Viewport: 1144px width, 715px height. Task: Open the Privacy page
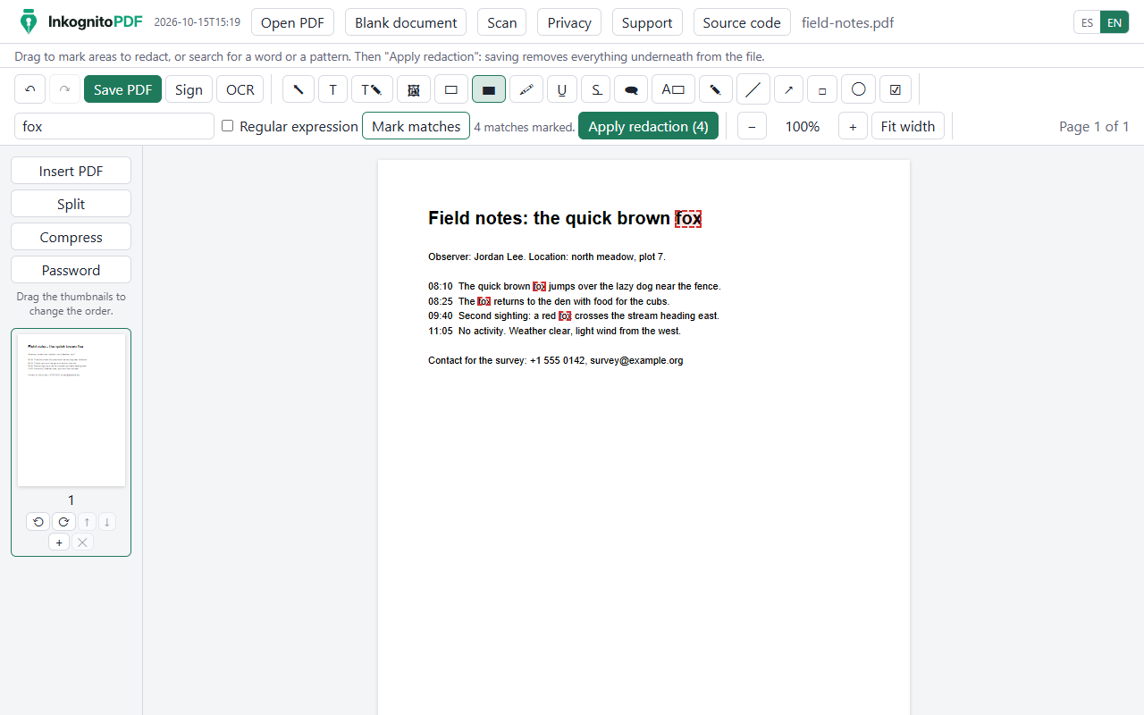point(569,22)
